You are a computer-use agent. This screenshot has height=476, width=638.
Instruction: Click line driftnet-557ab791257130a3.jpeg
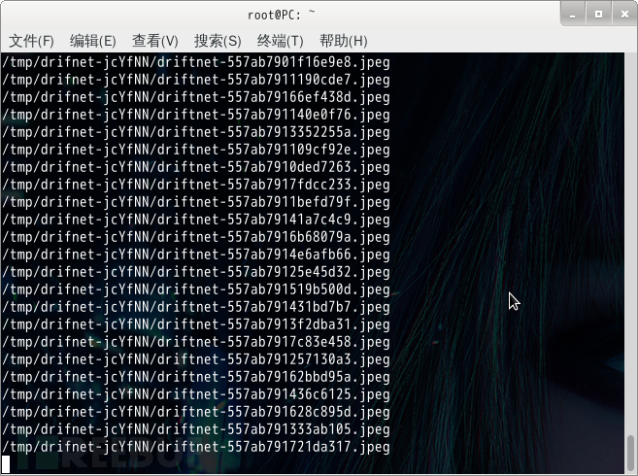coord(196,360)
